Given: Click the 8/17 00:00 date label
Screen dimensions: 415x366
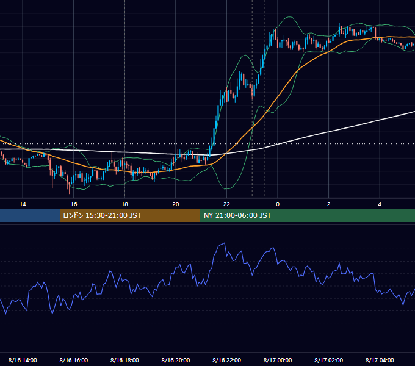Looking at the screenshot, I should pos(278,360).
